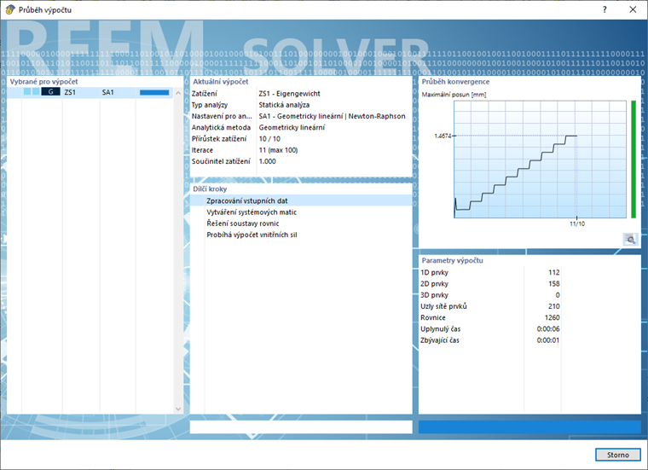
Task: Click the blue overall progress bar
Action: [x=529, y=427]
